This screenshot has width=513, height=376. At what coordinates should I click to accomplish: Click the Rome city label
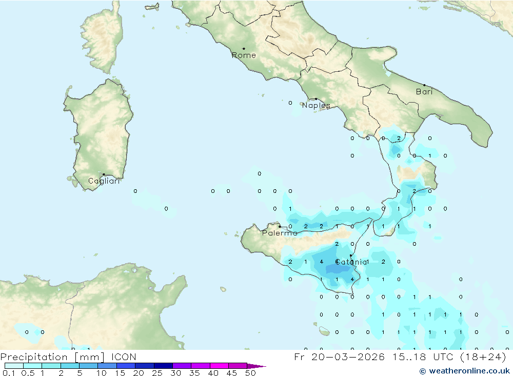[x=244, y=55]
